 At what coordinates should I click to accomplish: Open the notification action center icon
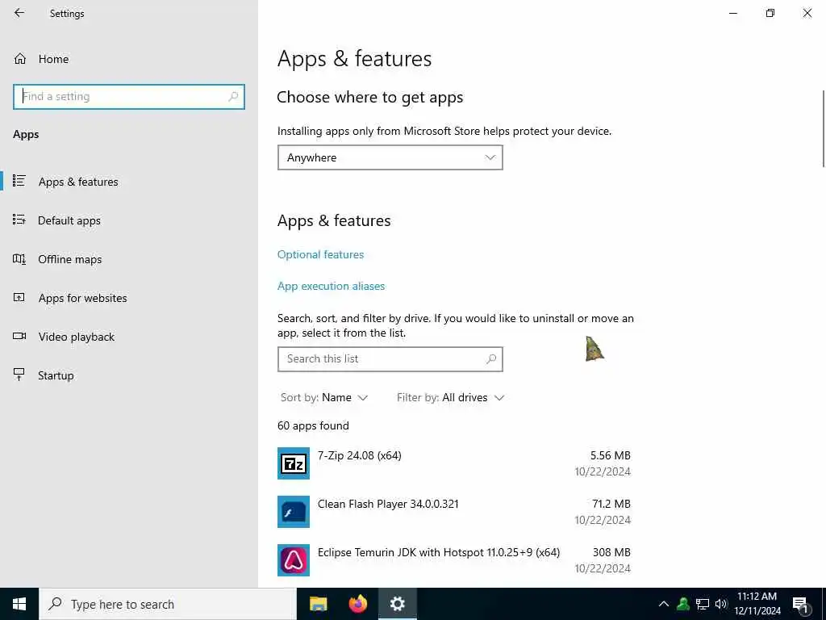800,605
